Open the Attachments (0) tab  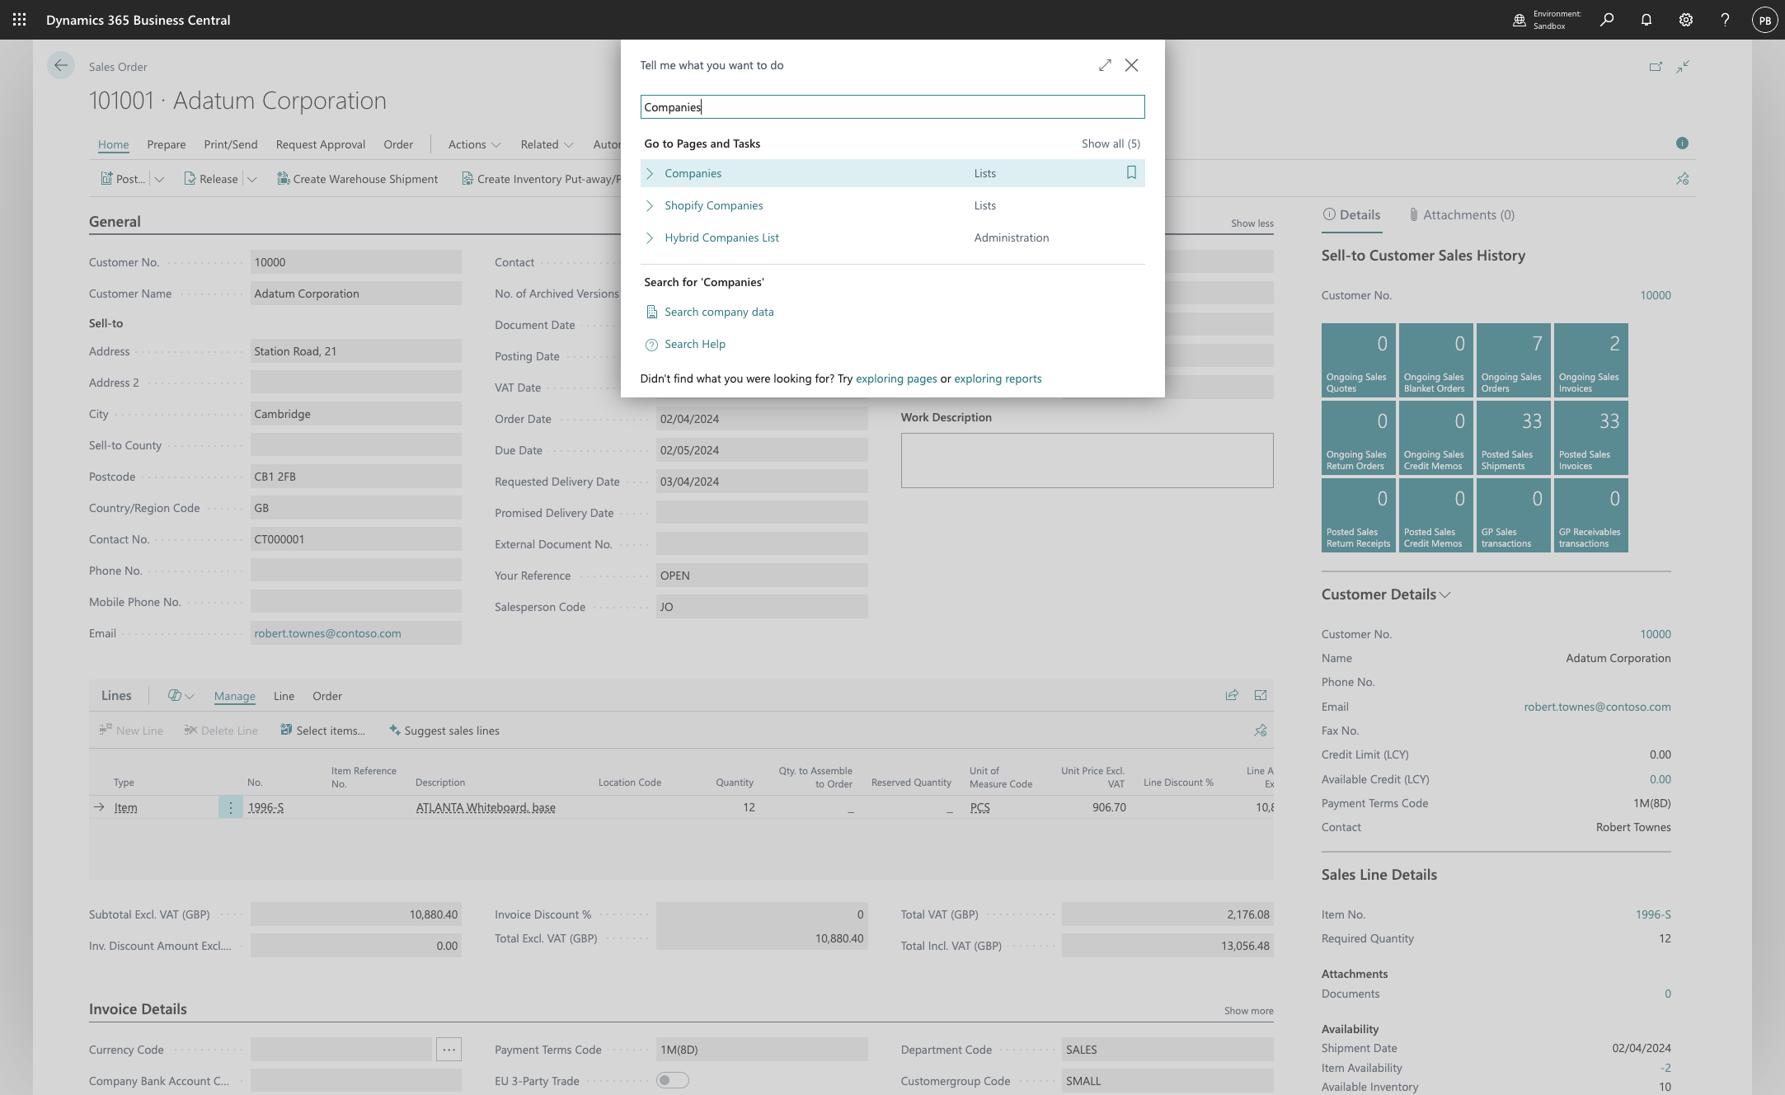coord(1461,214)
